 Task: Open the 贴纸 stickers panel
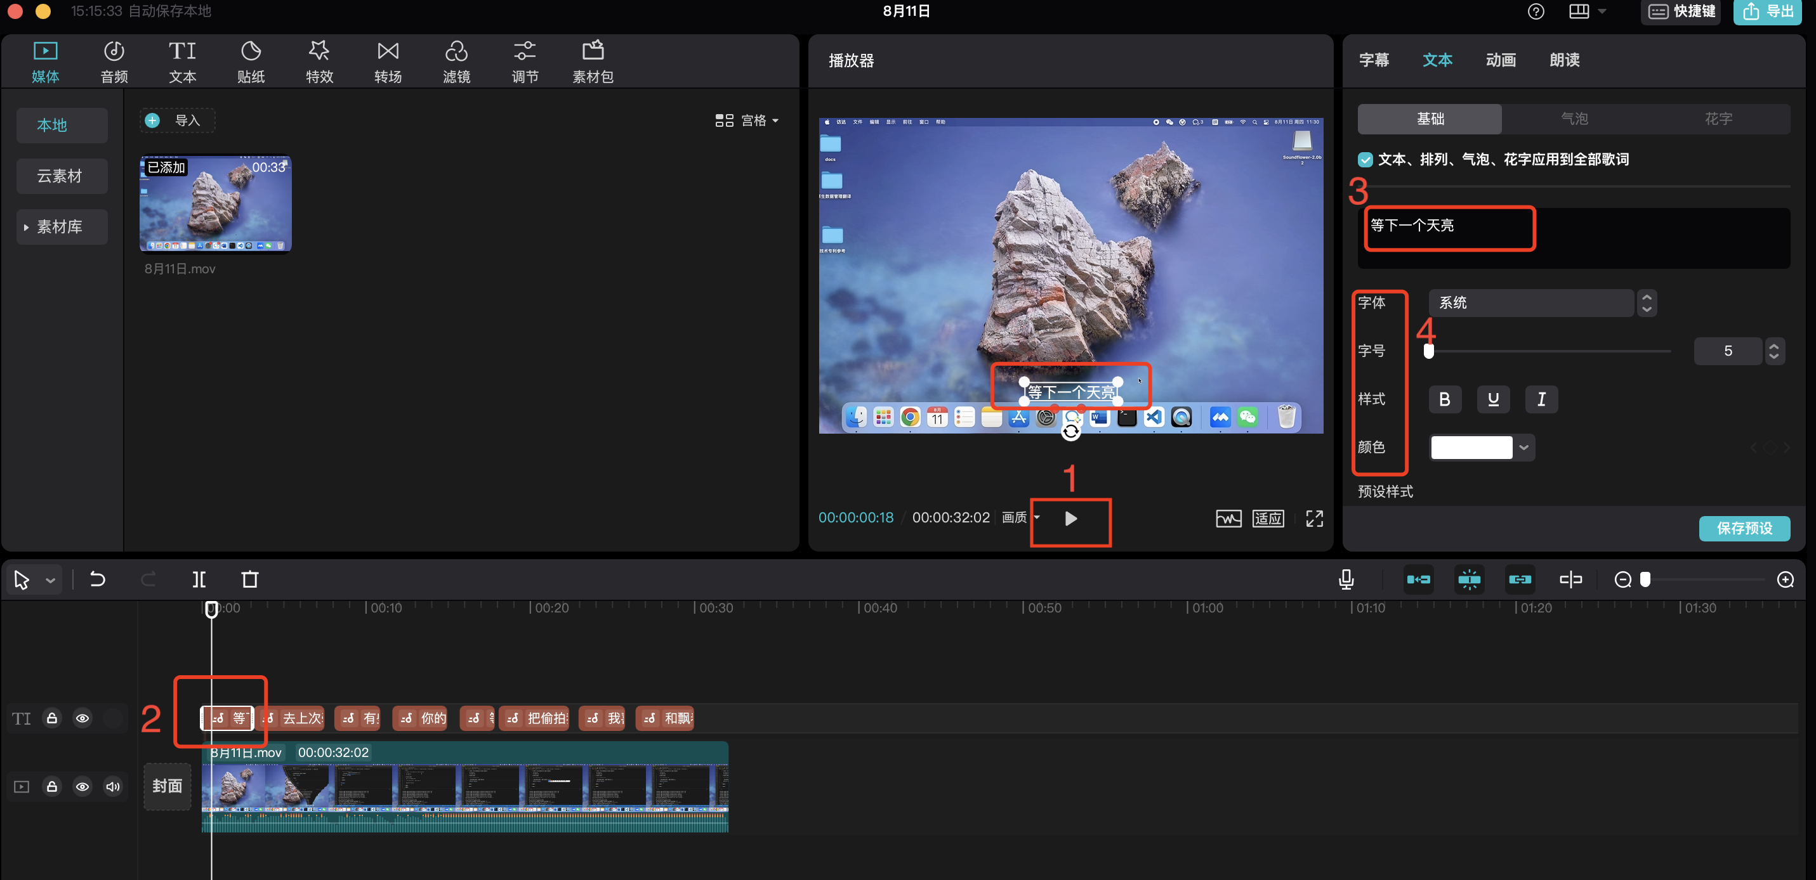tap(250, 61)
